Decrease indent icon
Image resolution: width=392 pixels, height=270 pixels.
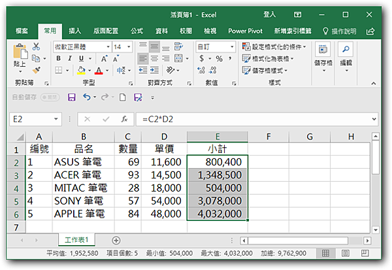(143, 71)
